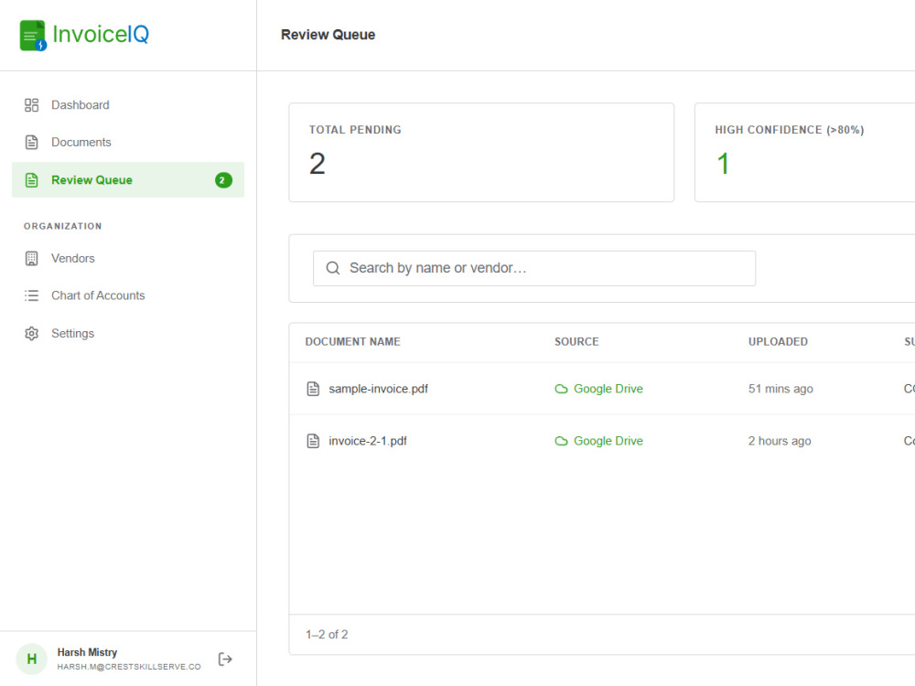Screen dimensions: 915x686
Task: Sort by Source column header
Action: point(576,342)
